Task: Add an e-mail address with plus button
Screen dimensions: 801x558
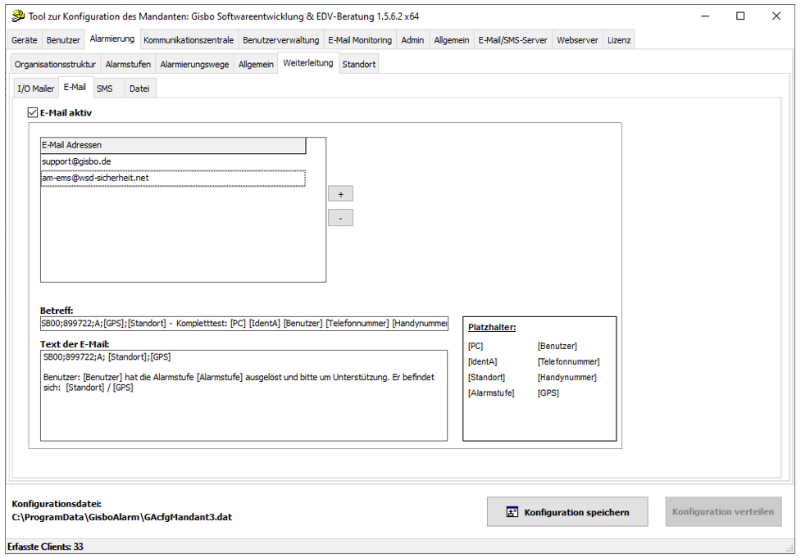Action: coord(341,194)
